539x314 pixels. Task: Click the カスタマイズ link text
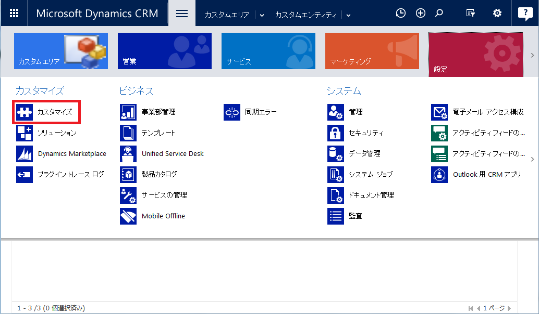55,112
